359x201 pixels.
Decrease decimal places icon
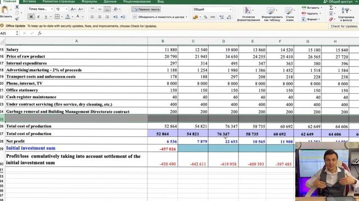(x=229, y=17)
